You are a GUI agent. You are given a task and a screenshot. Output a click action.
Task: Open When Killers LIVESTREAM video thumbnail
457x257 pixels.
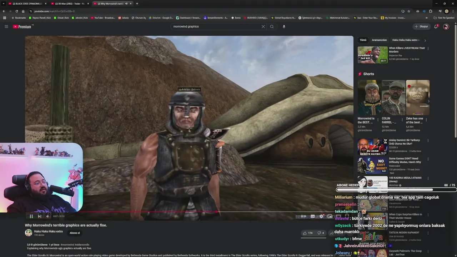tap(372, 55)
